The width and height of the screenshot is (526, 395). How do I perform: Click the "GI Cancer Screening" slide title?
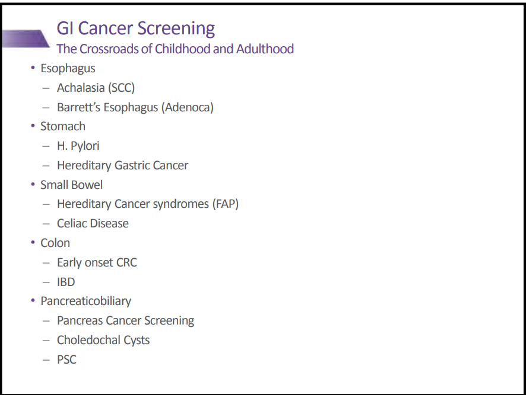click(x=135, y=28)
